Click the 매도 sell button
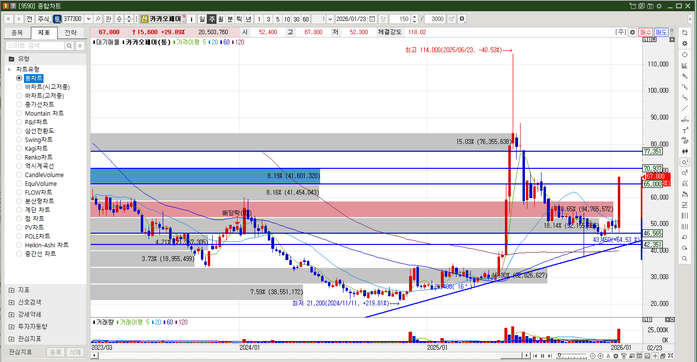The height and width of the screenshot is (362, 697). [x=661, y=32]
